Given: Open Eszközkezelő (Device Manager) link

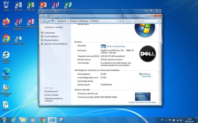Looking at the screenshot, I should (x=49, y=33).
